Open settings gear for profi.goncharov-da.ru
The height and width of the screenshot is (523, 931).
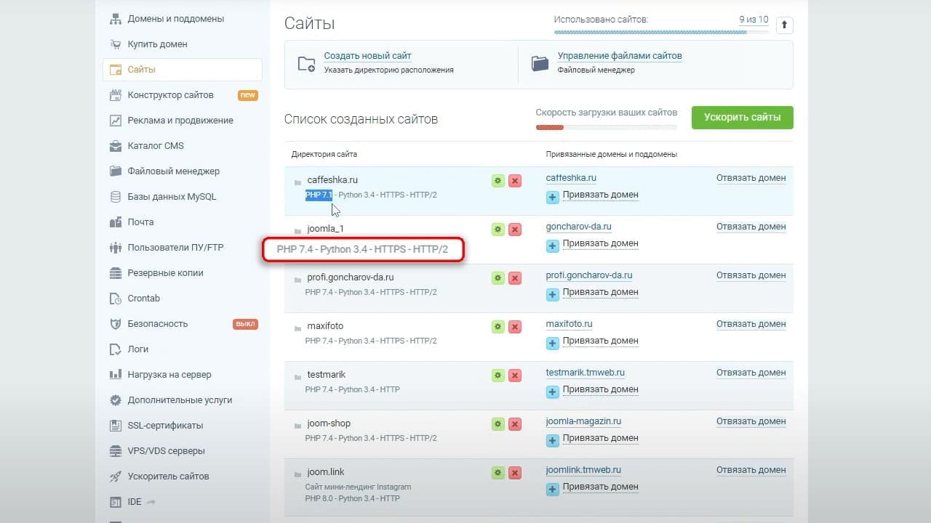[498, 278]
